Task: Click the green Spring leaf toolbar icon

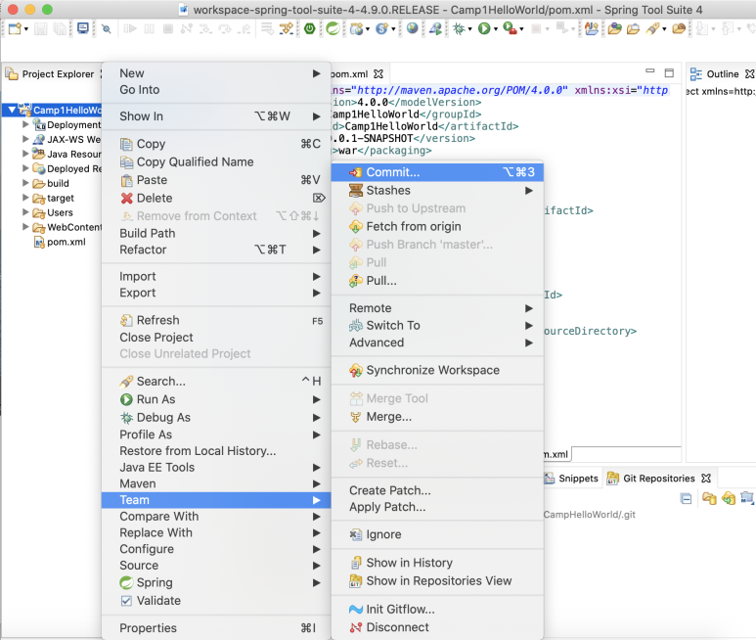Action: click(x=333, y=29)
